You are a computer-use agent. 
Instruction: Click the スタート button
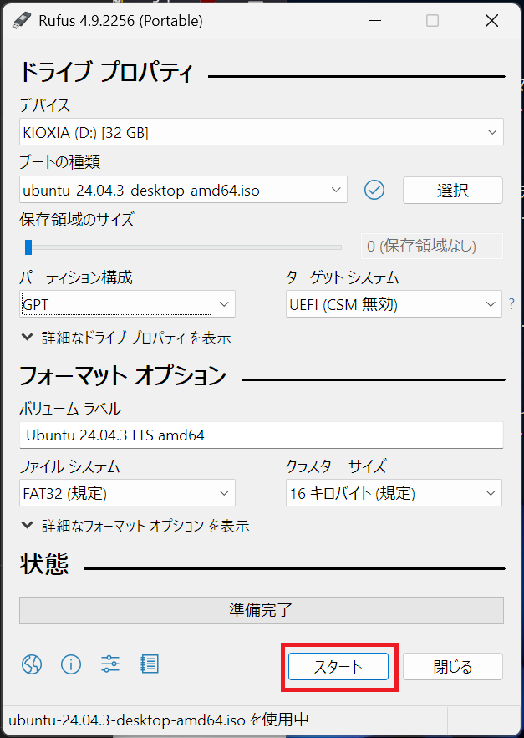338,666
